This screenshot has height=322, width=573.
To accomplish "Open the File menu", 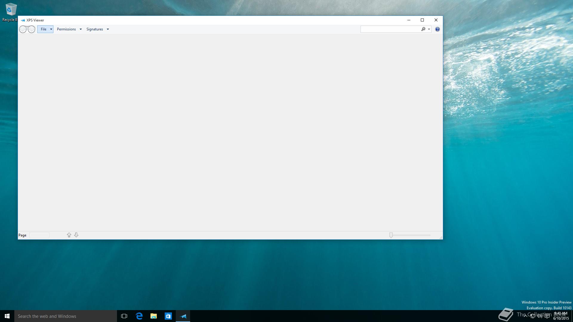I will (45, 29).
